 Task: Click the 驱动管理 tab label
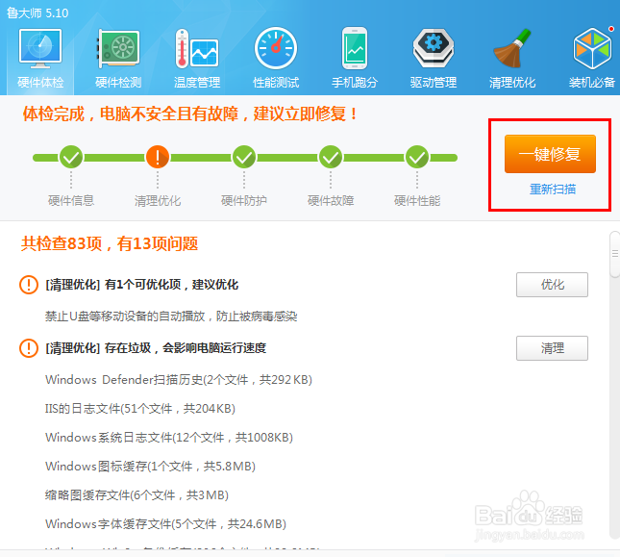coord(434,83)
